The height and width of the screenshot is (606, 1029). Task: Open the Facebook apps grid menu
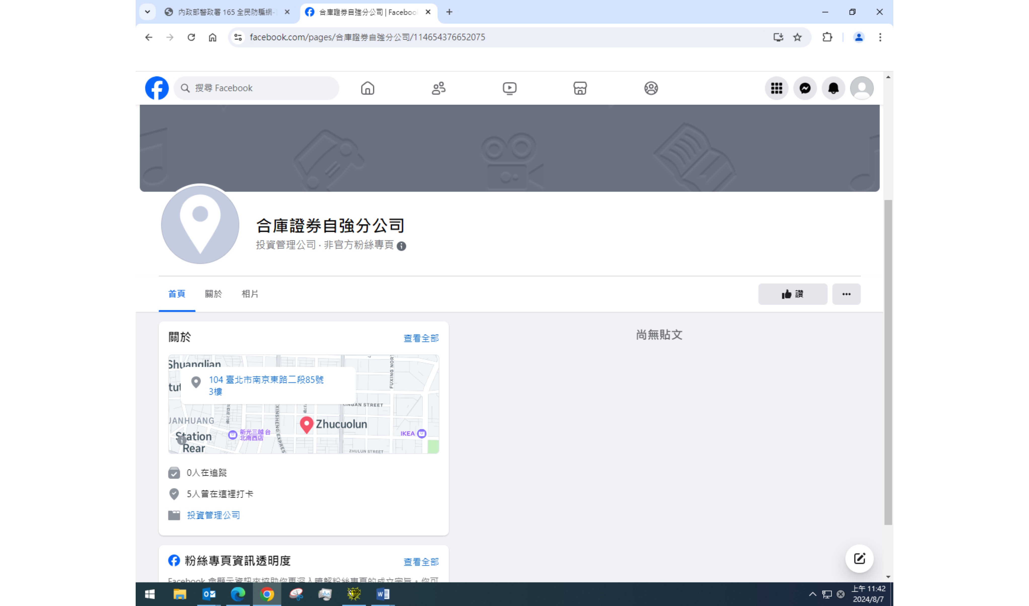(776, 88)
